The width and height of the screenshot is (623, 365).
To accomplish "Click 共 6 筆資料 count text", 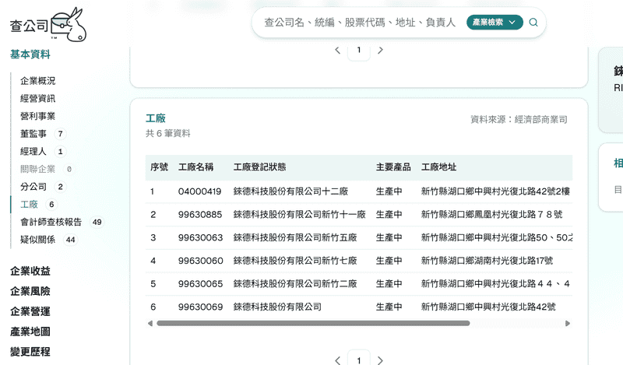I will [167, 133].
